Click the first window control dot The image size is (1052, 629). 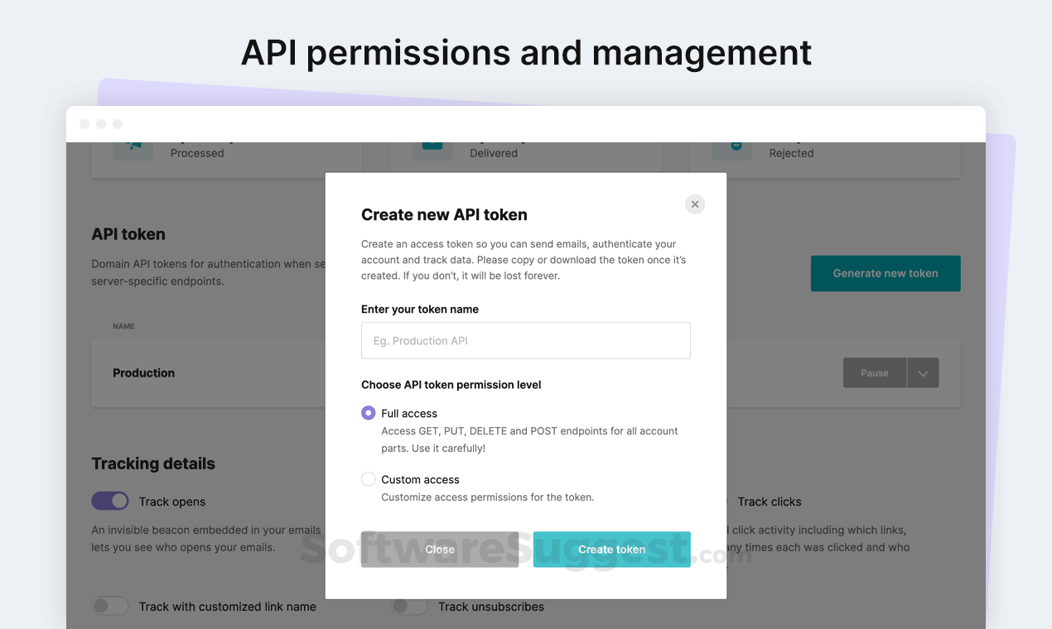click(x=84, y=124)
